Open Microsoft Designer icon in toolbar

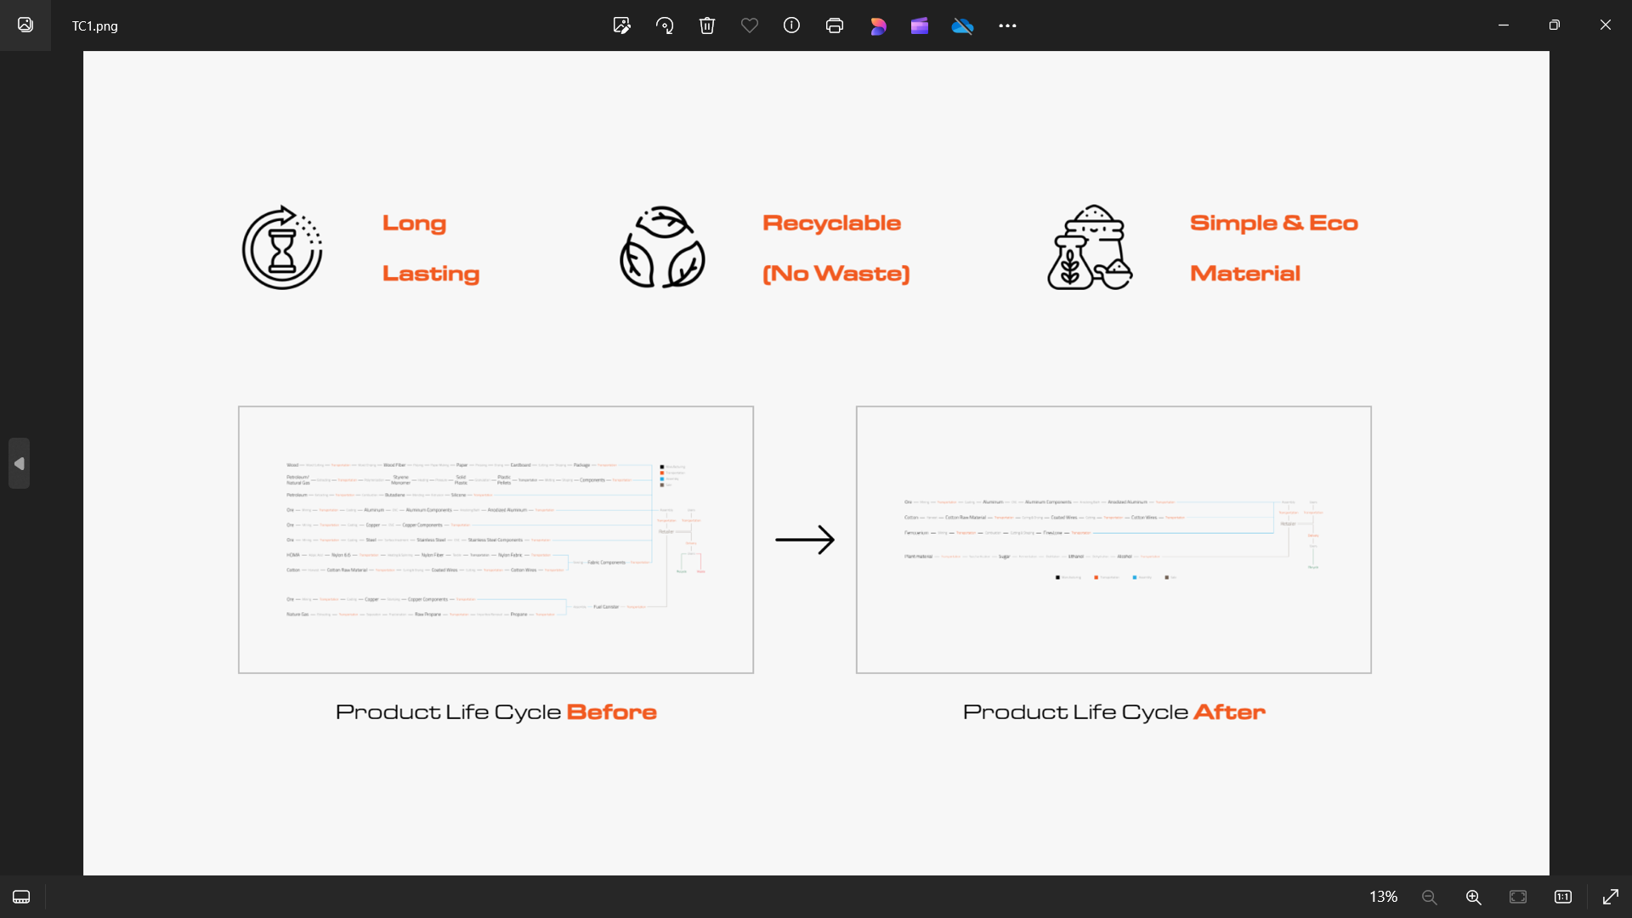(878, 25)
